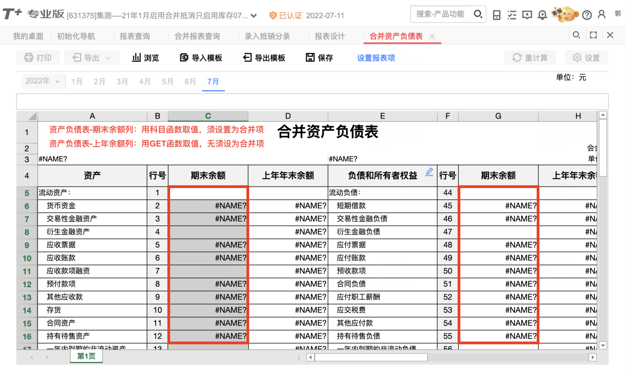
Task: Select the 5月 month tab
Action: click(x=168, y=82)
